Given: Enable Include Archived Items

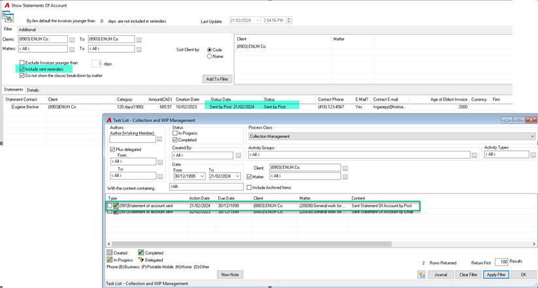Looking at the screenshot, I should point(249,188).
